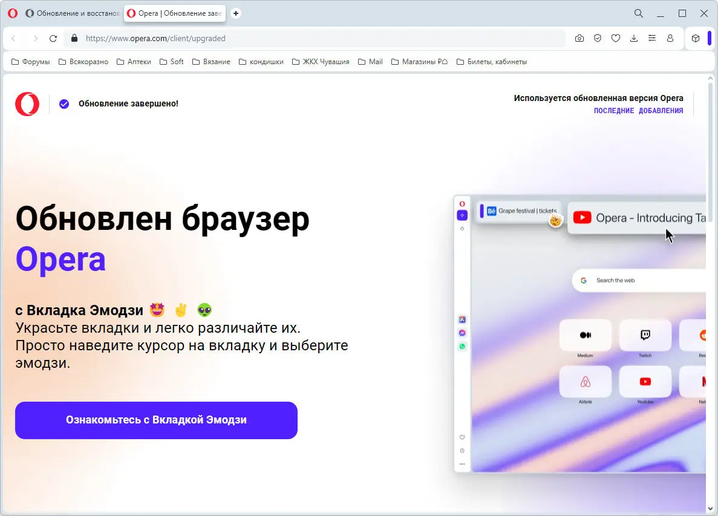Open the Opera main menu logo button
Viewport: 718px width, 516px height.
pos(13,13)
